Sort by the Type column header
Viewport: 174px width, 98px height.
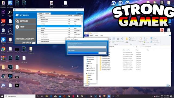[137, 50]
